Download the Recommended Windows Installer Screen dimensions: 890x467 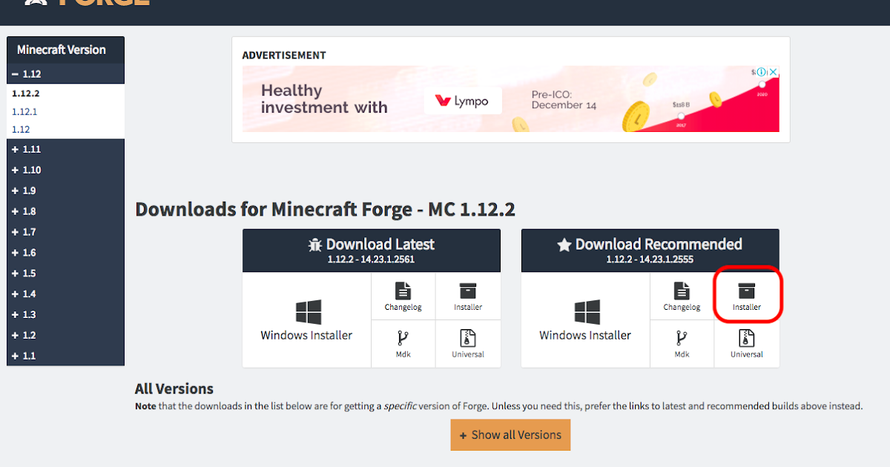[585, 320]
